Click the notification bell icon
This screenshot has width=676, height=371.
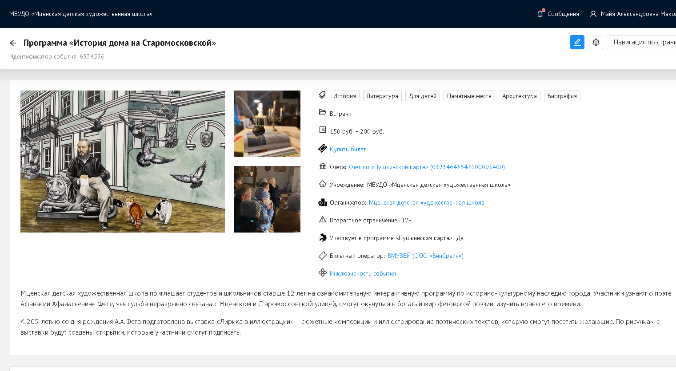click(x=540, y=14)
